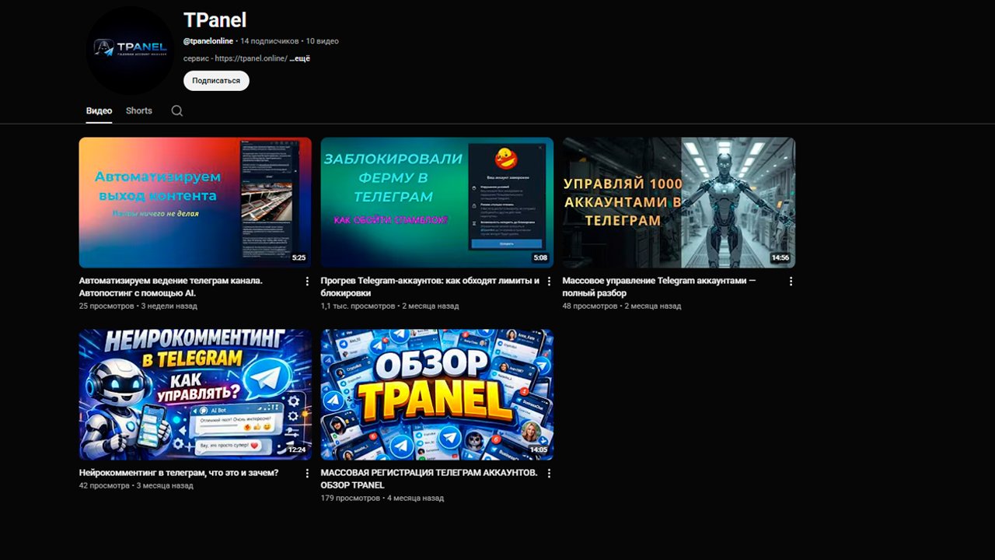
Task: Open three-dot menu for МАССОВАЯ РЕГИСТРАЦИЯ video
Action: click(x=549, y=473)
